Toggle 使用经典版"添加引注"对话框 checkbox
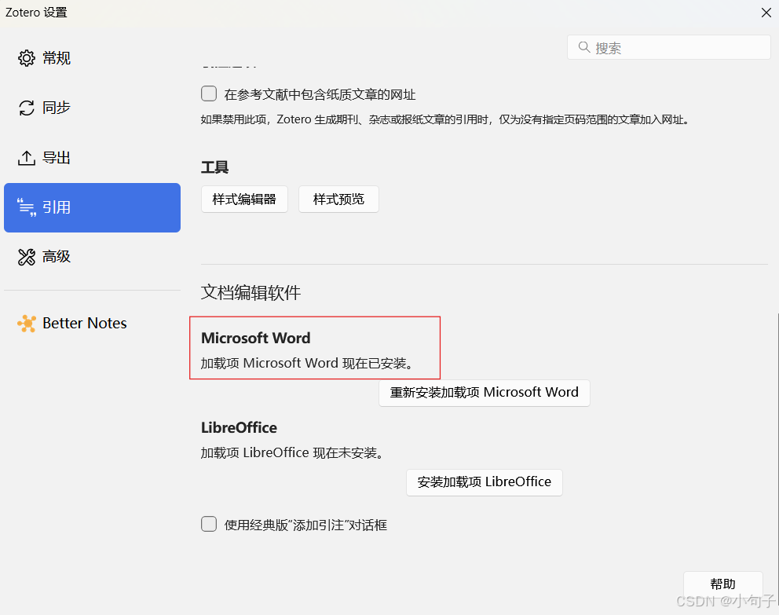 [209, 524]
